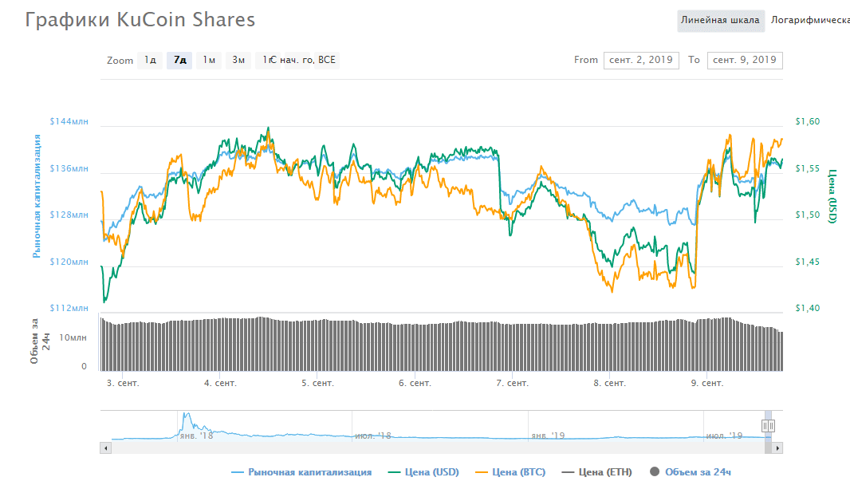Click the 4. сент. axis label

(x=220, y=384)
